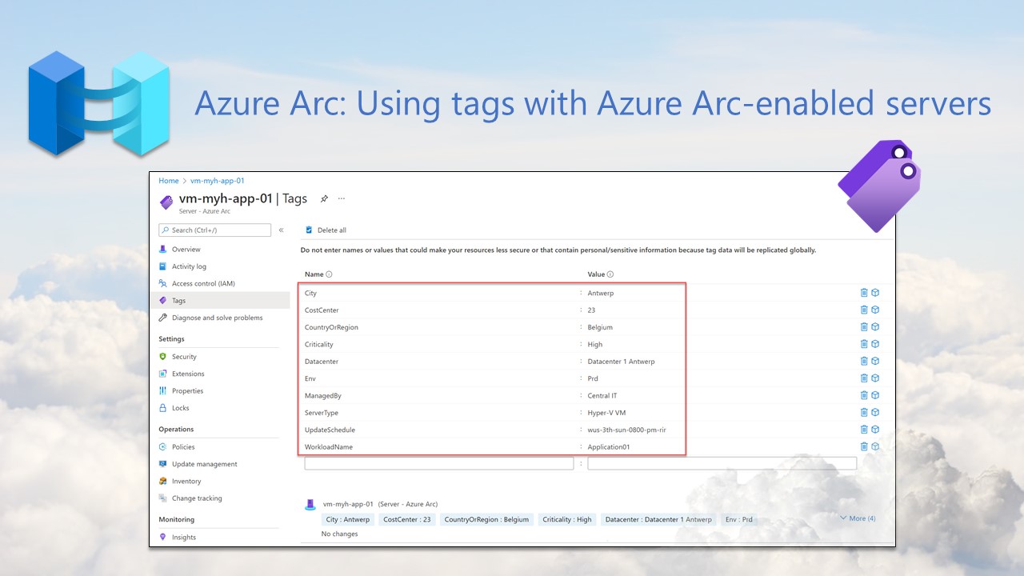Open the ellipsis menu next to Tags
1024x576 pixels.
tap(341, 198)
